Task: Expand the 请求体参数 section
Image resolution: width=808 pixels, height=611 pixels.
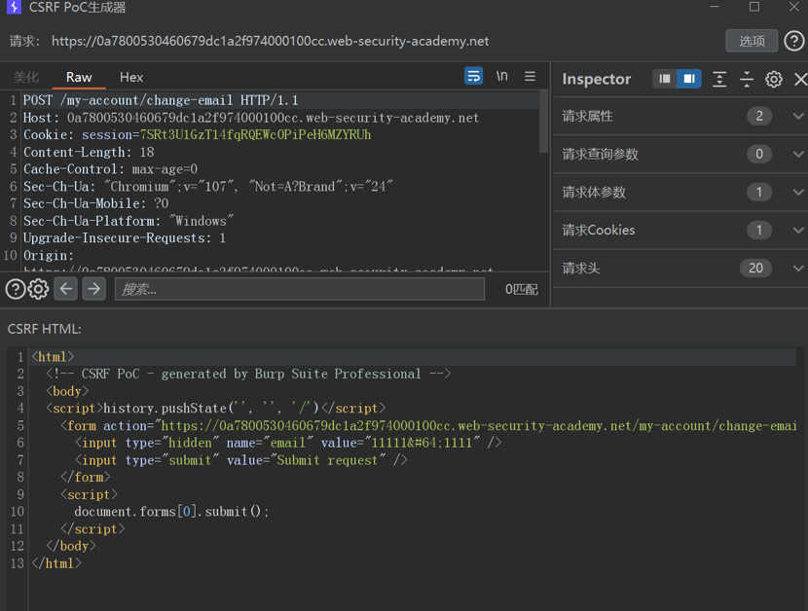Action: pos(798,193)
